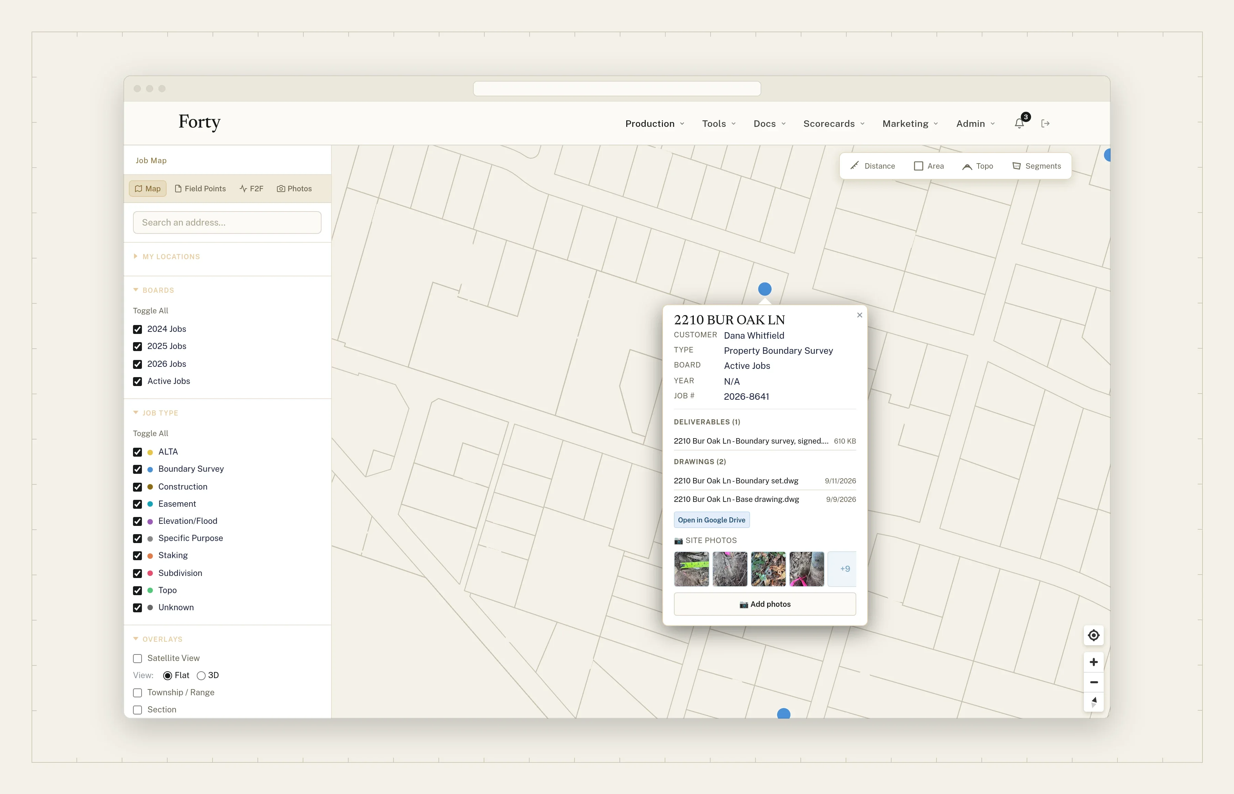Reset map bearing with compass icon
1234x794 pixels.
[1093, 702]
